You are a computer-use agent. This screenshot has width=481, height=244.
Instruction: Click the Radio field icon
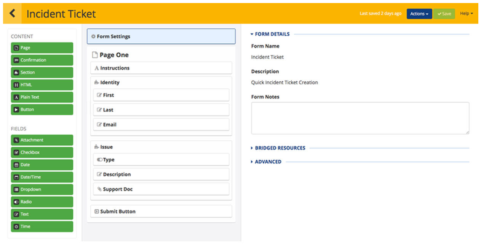coord(16,202)
